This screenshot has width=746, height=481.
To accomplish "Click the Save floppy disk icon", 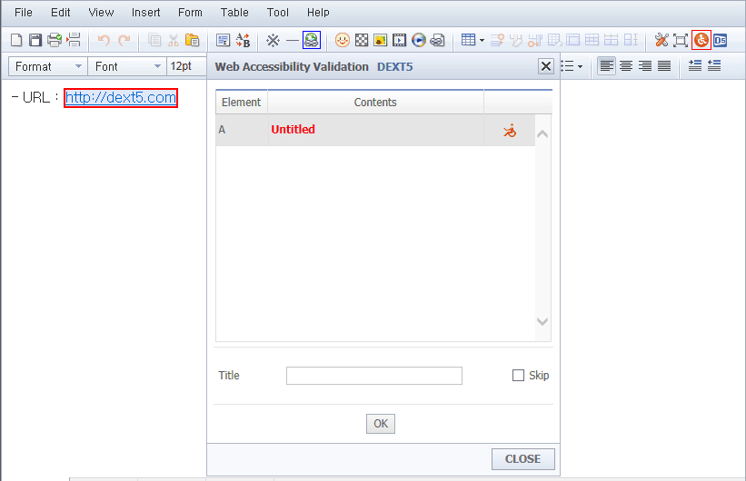I will point(35,40).
